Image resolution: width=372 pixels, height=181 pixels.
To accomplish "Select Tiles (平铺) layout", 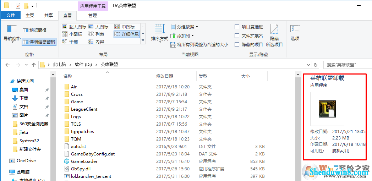I will [70, 42].
